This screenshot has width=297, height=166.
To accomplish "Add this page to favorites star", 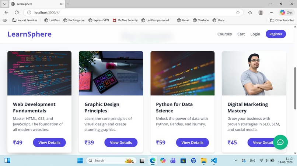I will pos(238,12).
